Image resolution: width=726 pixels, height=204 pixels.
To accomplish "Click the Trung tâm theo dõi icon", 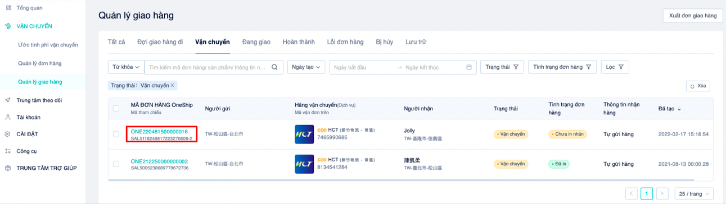I will [7, 100].
